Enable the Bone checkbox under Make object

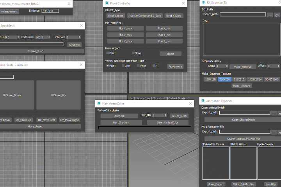133,53
